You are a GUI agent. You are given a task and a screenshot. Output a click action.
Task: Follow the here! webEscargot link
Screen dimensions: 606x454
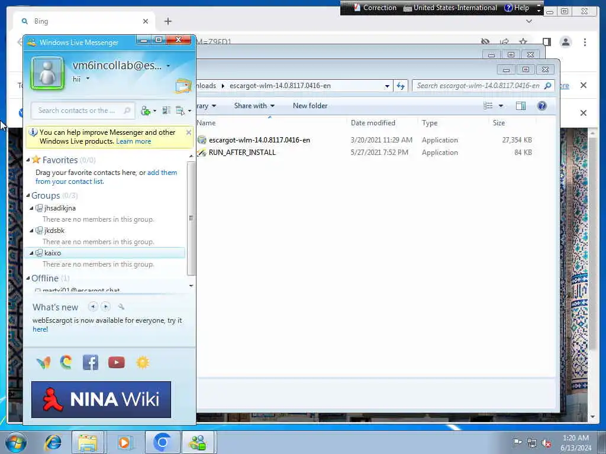coord(40,329)
